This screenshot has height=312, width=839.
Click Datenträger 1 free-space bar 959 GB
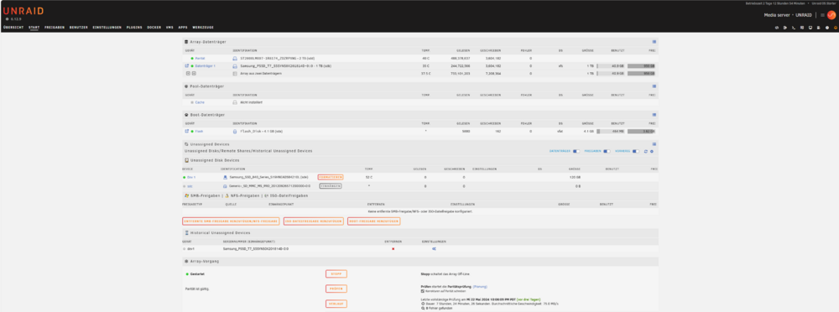[642, 65]
